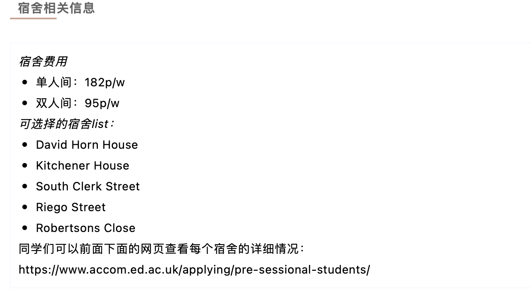Click the David Horn House entry
The image size is (531, 289).
coord(87,145)
